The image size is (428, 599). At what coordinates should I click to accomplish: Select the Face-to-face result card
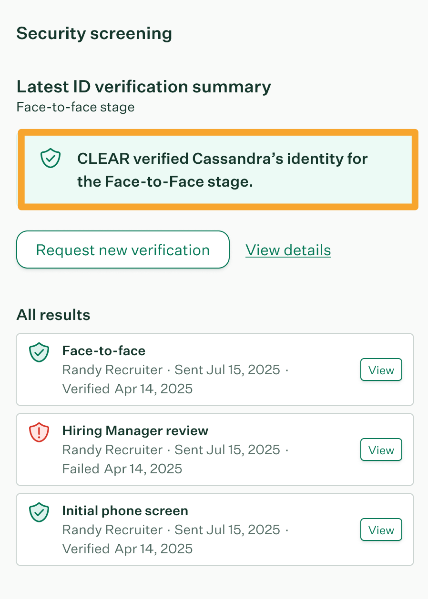pyautogui.click(x=214, y=369)
